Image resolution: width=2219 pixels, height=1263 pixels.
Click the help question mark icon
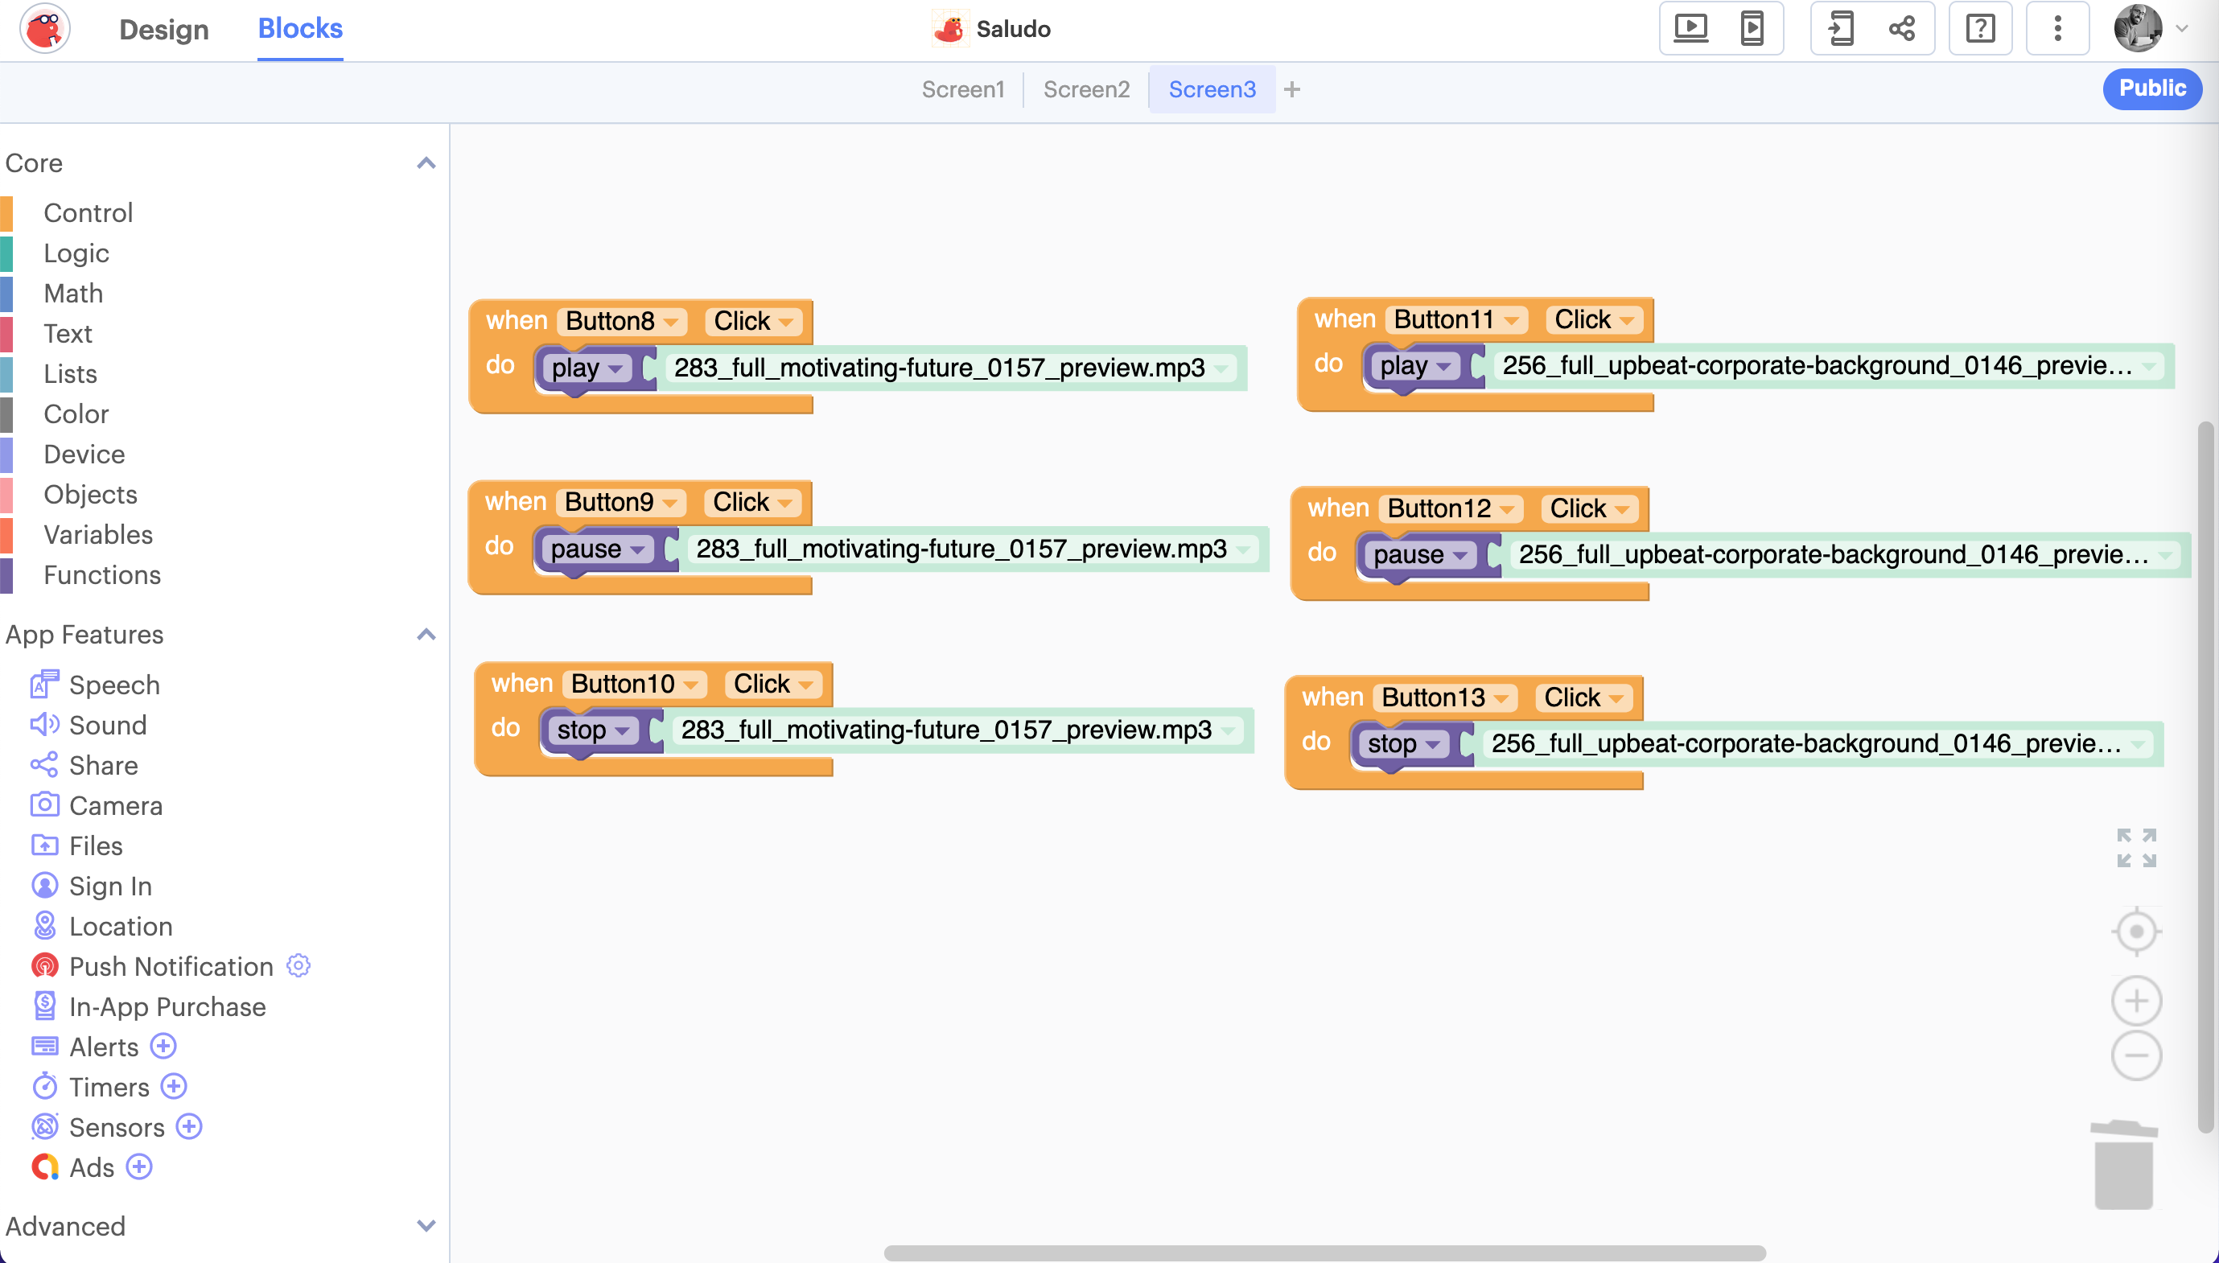pyautogui.click(x=1979, y=29)
